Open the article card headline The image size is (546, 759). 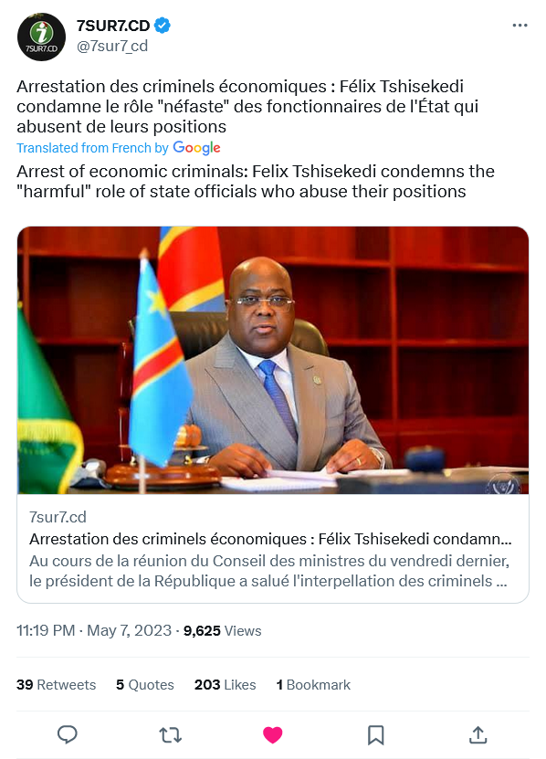coord(270,539)
